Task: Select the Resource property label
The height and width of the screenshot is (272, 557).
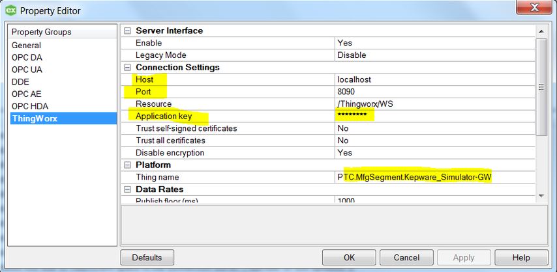Action: [153, 104]
